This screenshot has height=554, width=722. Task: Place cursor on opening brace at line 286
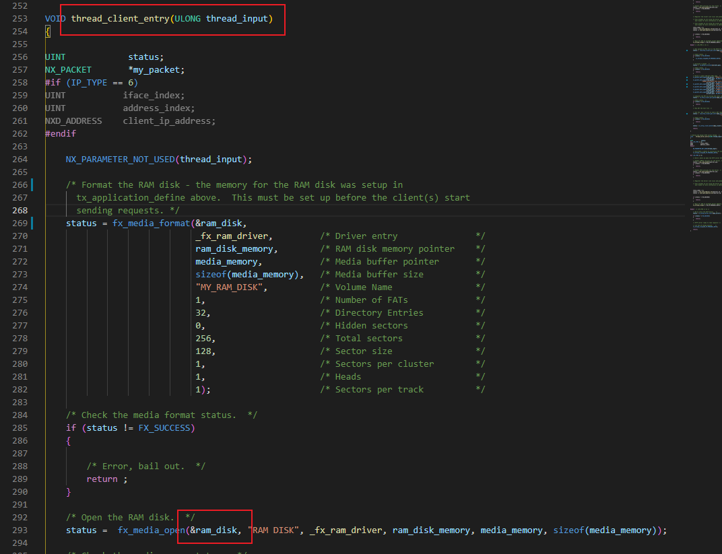point(68,441)
